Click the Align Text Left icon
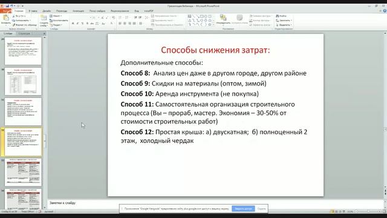The width and height of the screenshot is (387, 218). pyautogui.click(x=120, y=23)
